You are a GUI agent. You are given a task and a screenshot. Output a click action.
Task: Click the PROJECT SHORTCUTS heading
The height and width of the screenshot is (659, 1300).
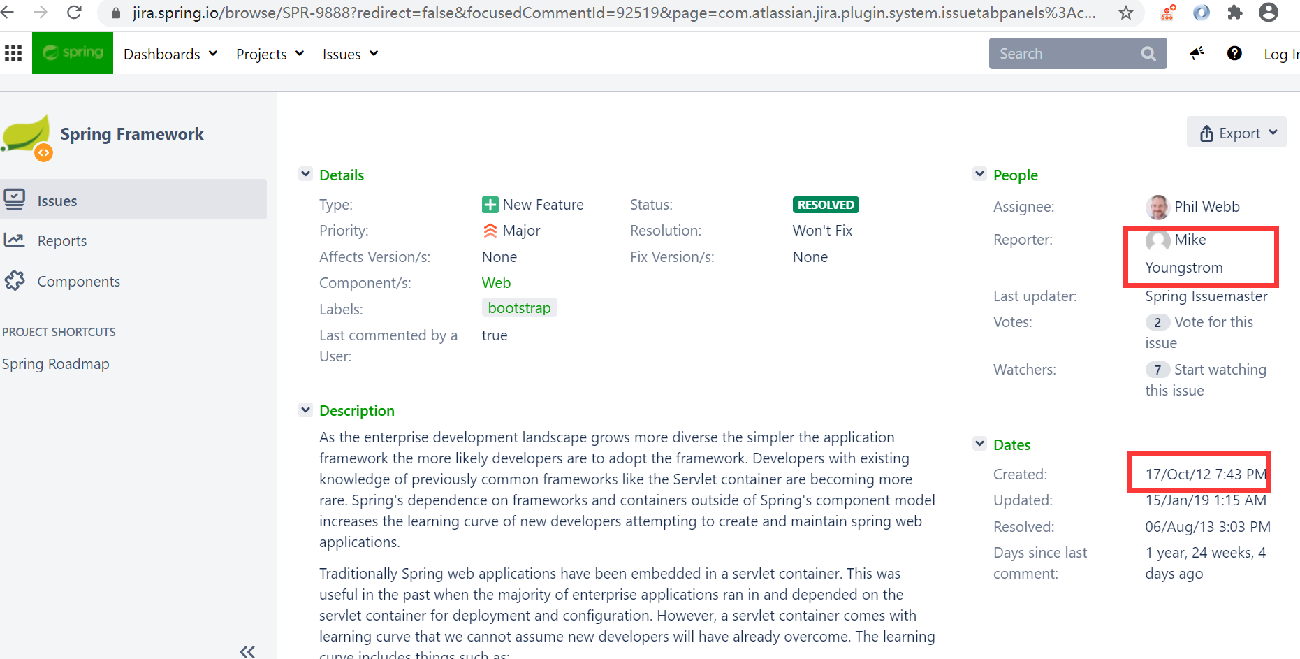[59, 332]
